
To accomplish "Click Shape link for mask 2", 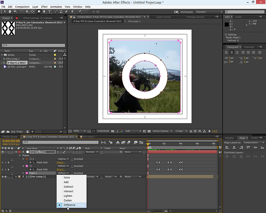I will click(61, 163).
